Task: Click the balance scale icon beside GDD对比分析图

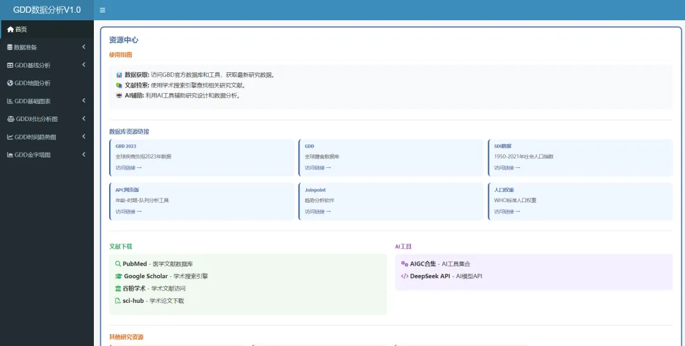Action: [11, 119]
